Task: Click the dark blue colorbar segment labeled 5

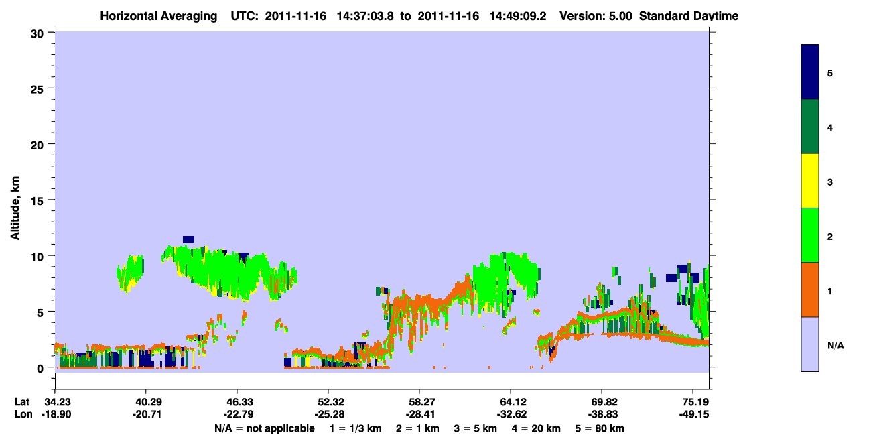Action: point(810,72)
